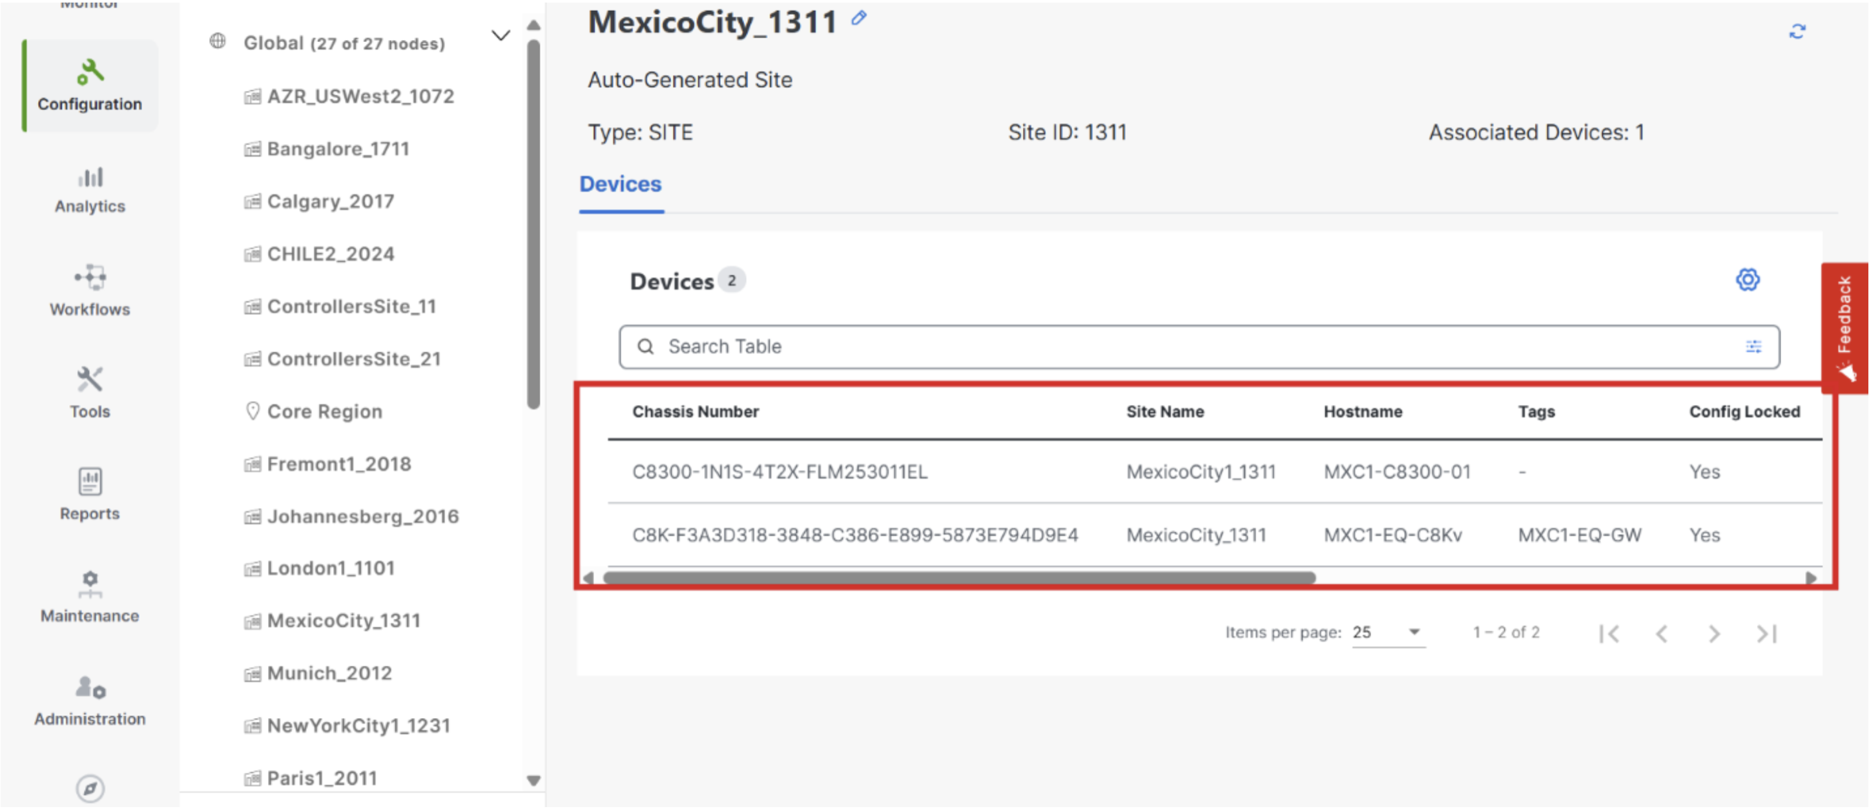Sort by the Site Name column header
Screen dimensions: 1869x811
1164,411
